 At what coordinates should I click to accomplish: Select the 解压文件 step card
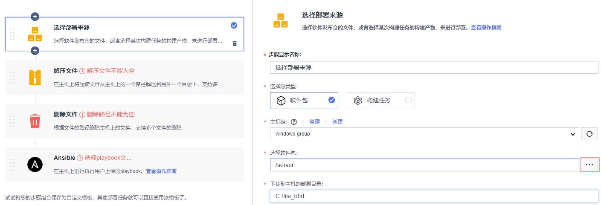coord(125,78)
